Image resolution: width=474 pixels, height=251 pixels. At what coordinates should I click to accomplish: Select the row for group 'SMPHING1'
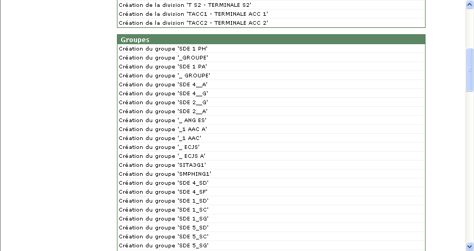click(x=271, y=174)
